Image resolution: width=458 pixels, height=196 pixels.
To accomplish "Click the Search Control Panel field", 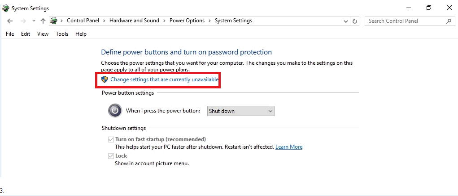I will 406,21.
